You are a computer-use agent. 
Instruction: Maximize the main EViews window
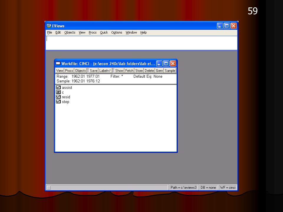pyautogui.click(x=227, y=26)
